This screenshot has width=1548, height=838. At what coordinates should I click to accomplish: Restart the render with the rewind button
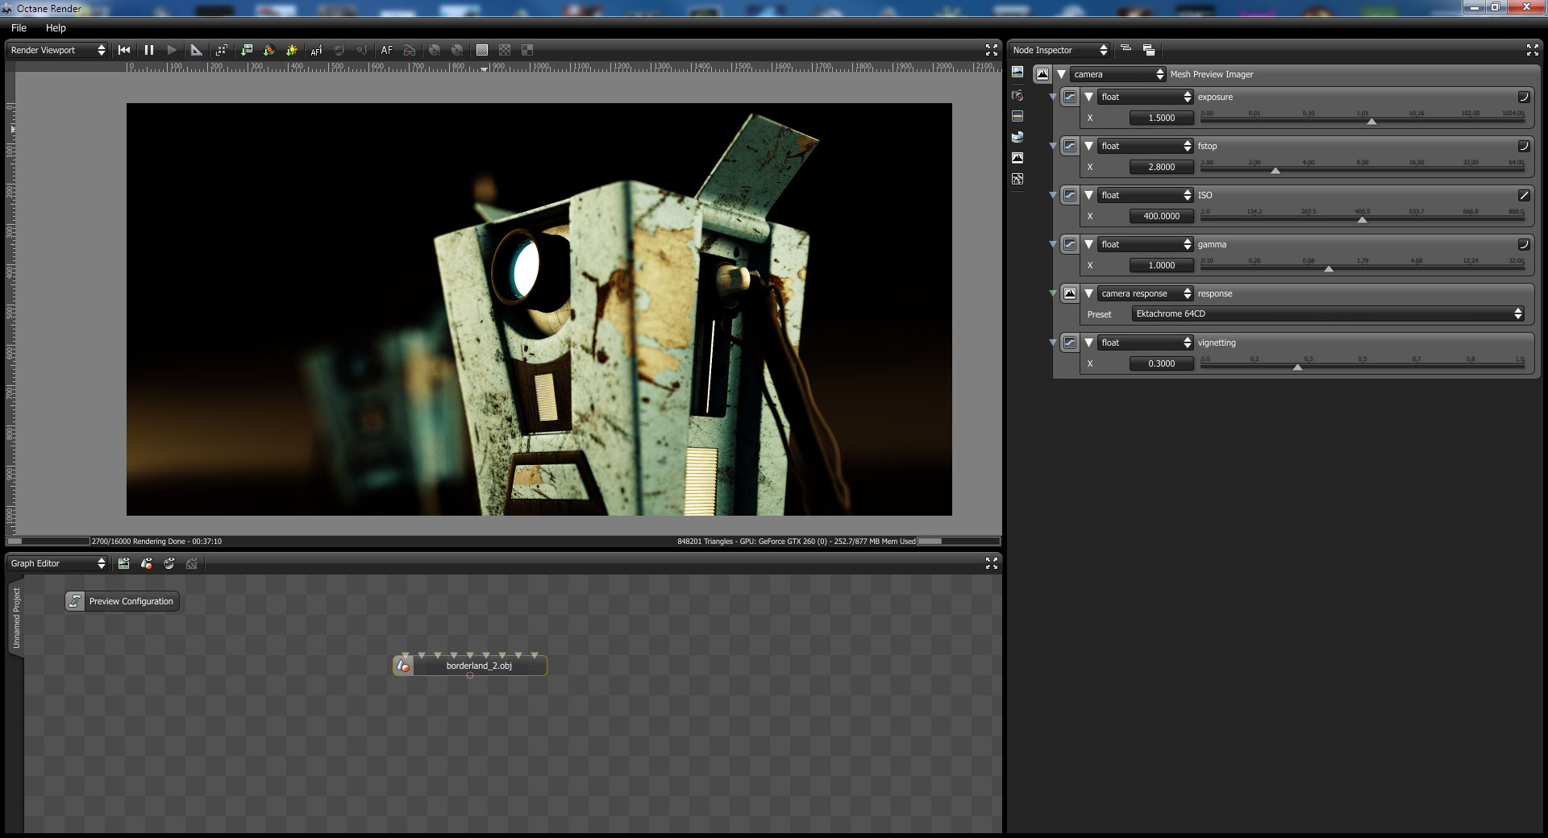tap(124, 50)
